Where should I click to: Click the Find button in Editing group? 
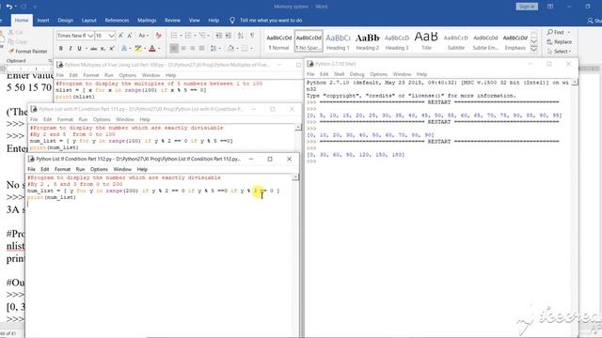(x=556, y=32)
